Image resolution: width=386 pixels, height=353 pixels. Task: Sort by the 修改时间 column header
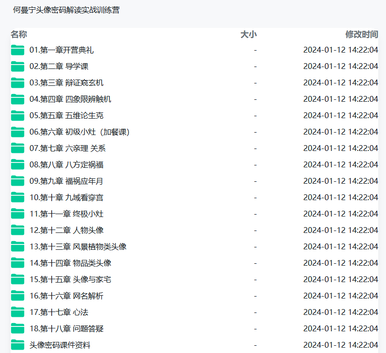coord(361,34)
